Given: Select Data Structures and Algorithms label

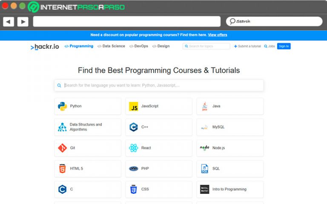Looking at the screenshot, I should (x=86, y=127).
